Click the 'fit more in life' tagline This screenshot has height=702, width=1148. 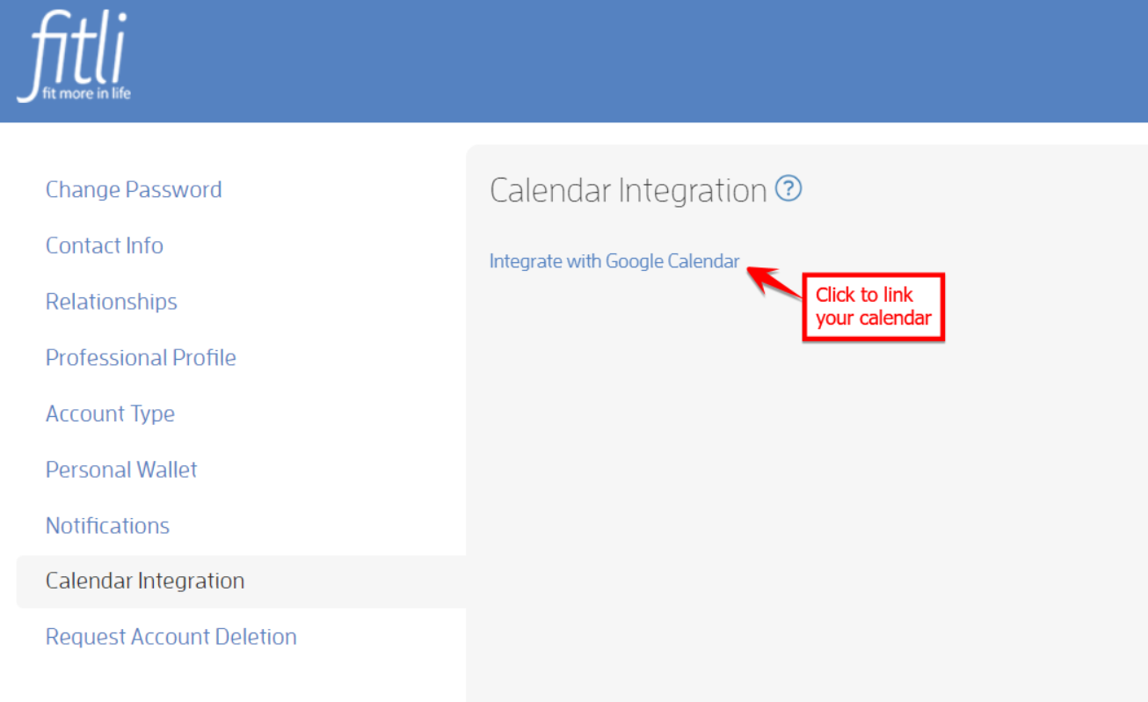click(x=87, y=92)
